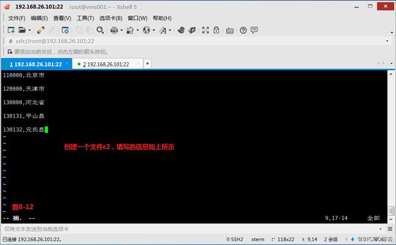Click the Print icon
Viewport: 396px width, 245px height.
(x=114, y=30)
